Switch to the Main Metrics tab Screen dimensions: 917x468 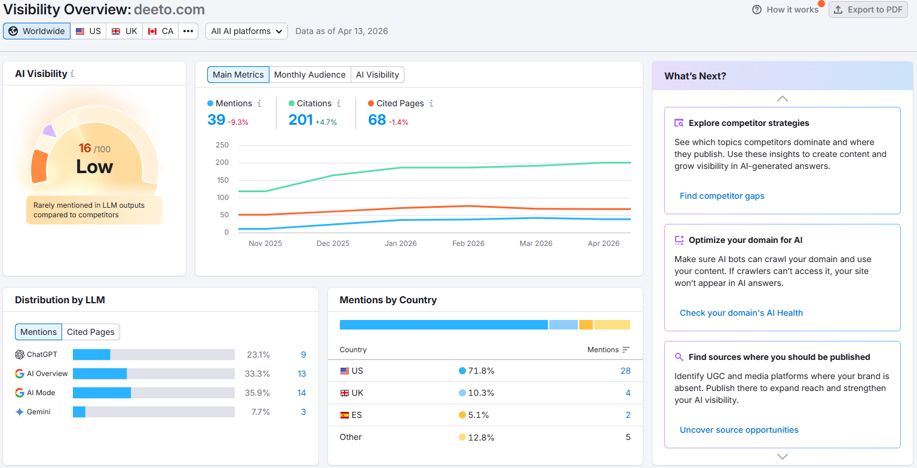pos(238,75)
